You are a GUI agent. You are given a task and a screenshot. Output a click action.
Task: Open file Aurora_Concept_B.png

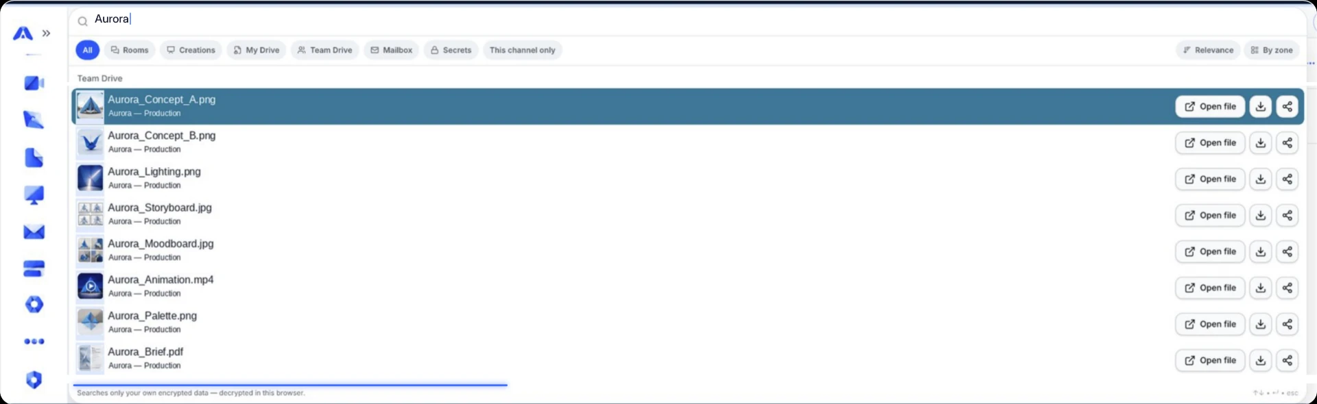click(x=1210, y=142)
